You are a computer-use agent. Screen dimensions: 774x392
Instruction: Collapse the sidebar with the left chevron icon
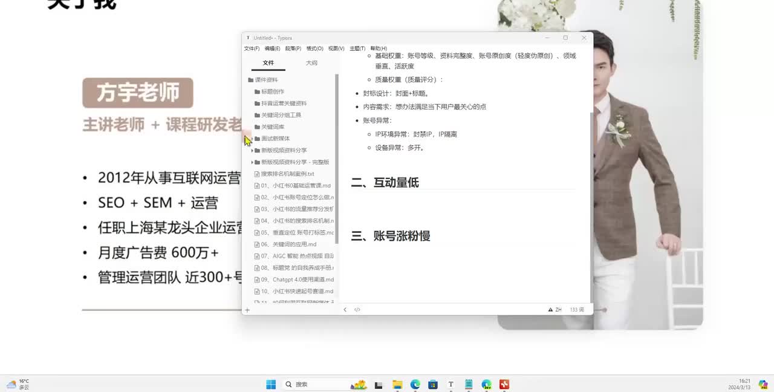345,310
